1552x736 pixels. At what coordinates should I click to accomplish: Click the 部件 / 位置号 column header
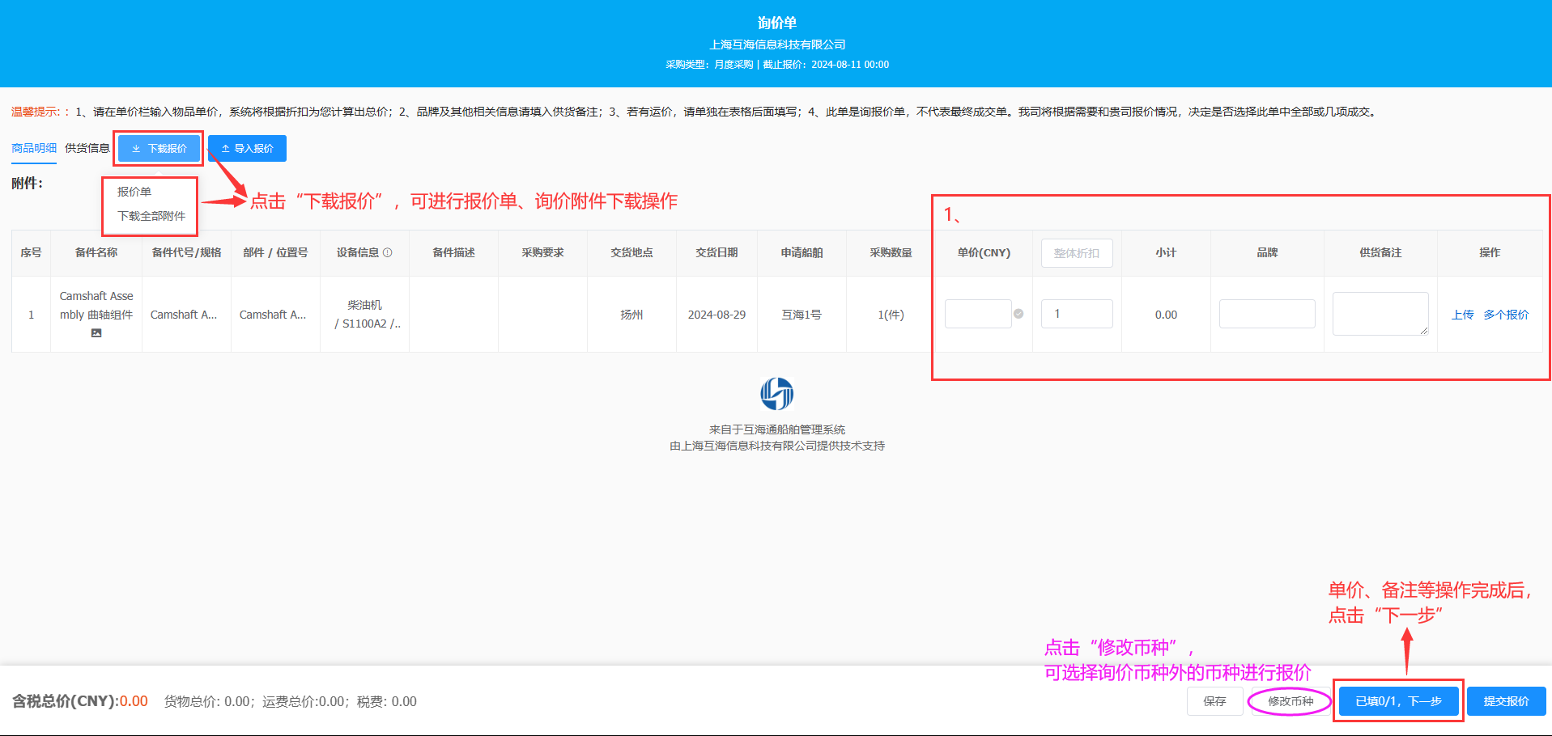coord(275,252)
